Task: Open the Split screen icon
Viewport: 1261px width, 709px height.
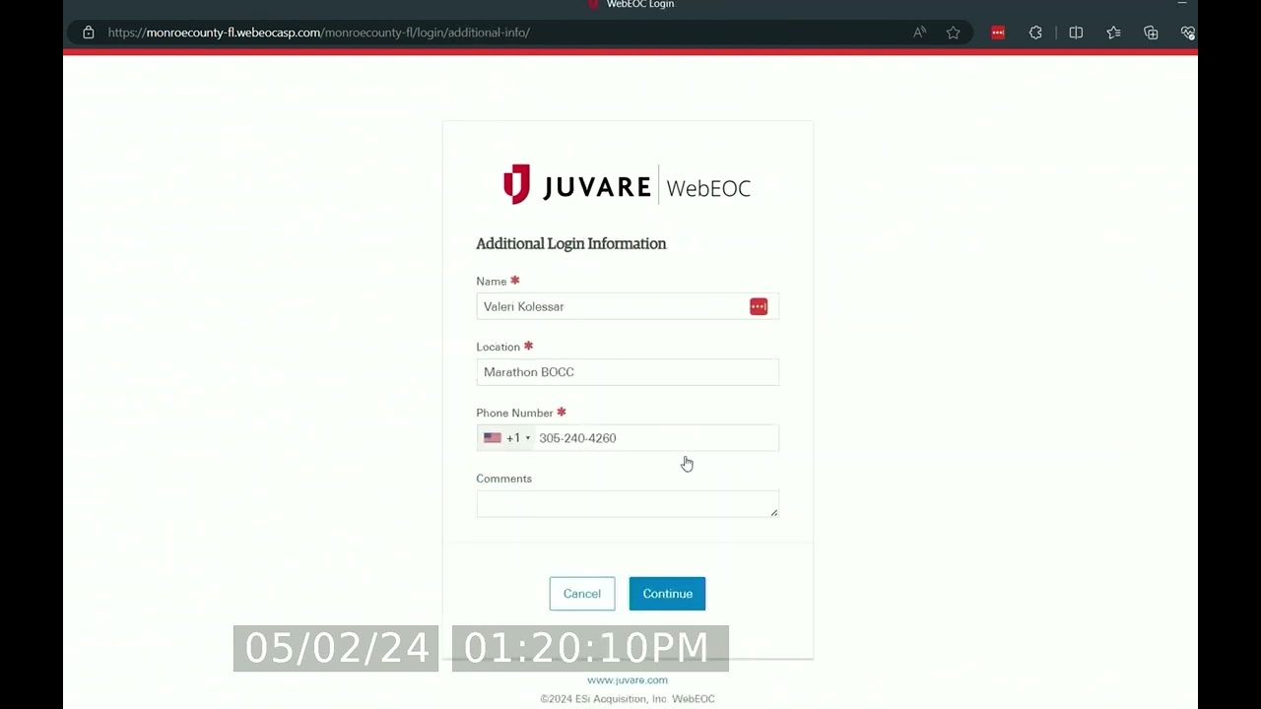Action: pyautogui.click(x=1076, y=32)
